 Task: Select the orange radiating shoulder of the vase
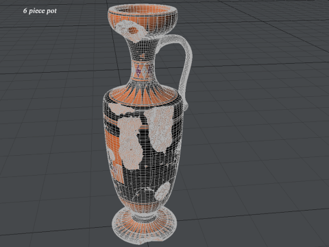coord(143,95)
